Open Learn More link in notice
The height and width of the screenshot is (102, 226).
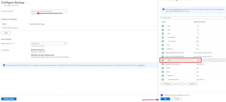tap(141, 65)
